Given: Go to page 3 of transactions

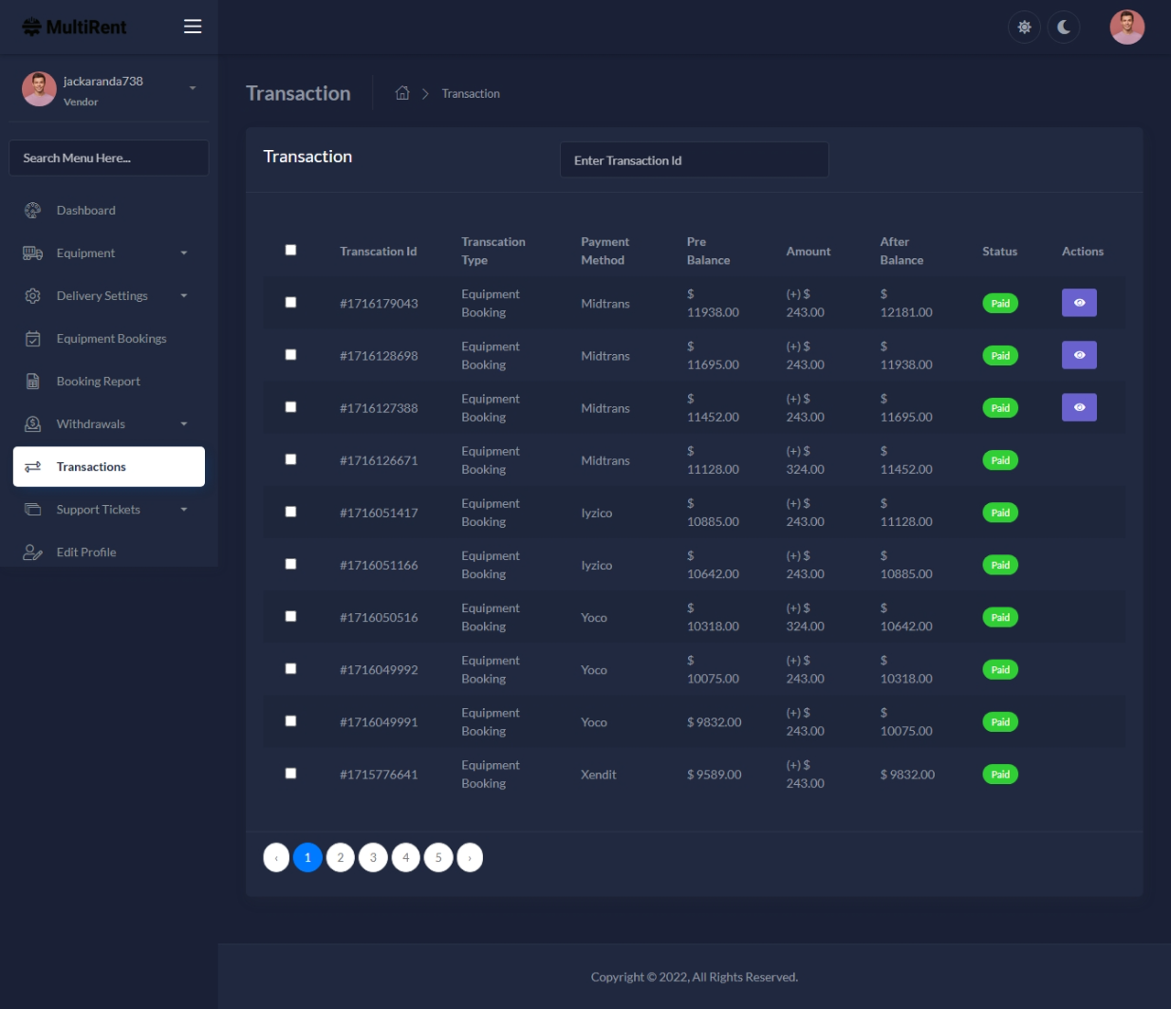Looking at the screenshot, I should pyautogui.click(x=373, y=858).
